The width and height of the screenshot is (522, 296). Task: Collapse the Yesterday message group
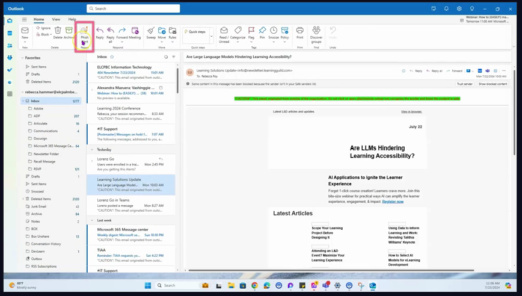[x=92, y=150]
